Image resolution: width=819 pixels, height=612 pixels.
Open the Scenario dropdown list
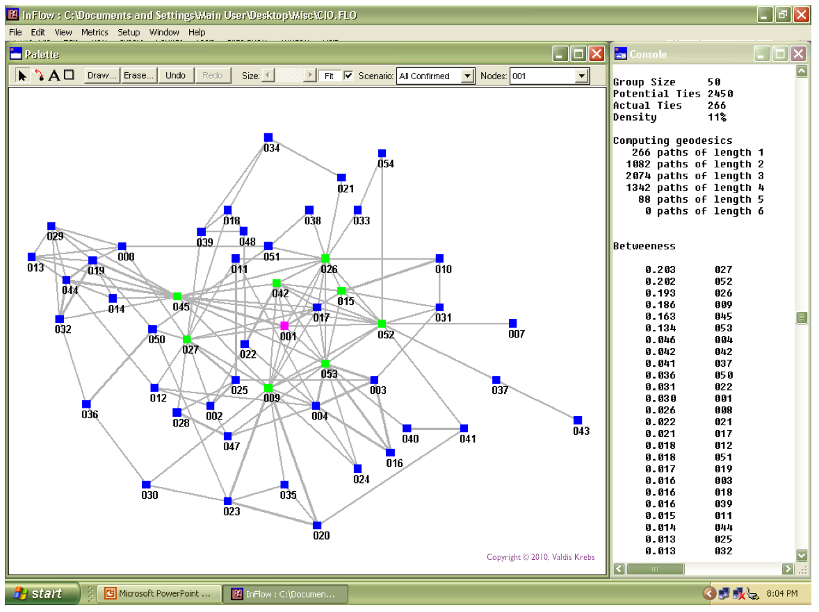click(467, 76)
